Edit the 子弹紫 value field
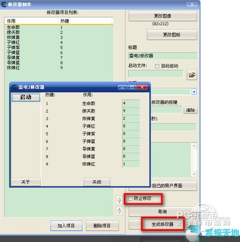 131,133
